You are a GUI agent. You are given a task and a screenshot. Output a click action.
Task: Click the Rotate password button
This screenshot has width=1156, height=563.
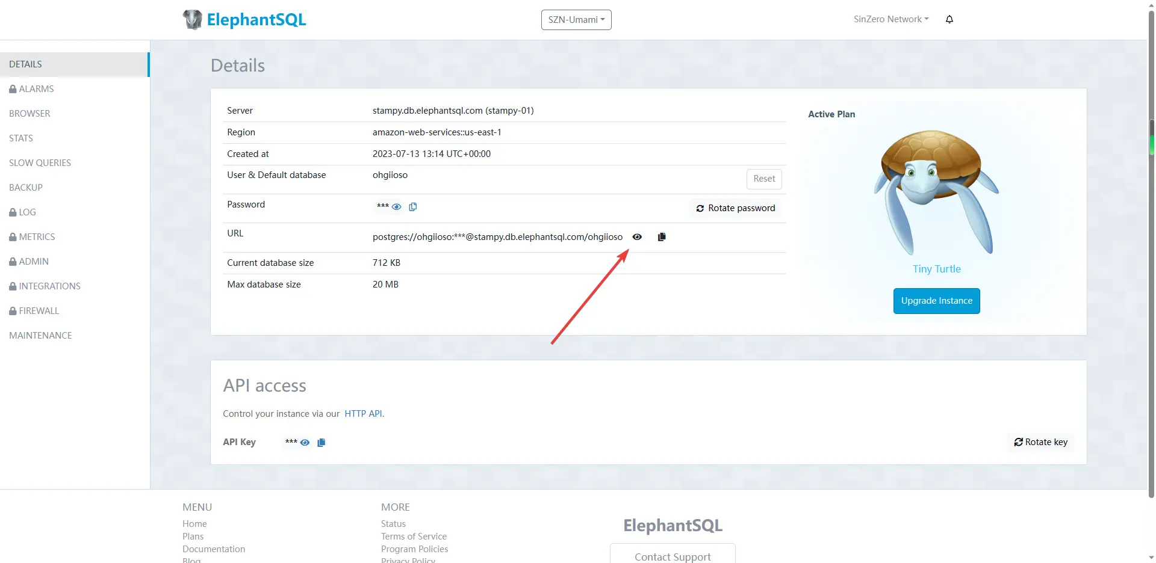point(736,208)
